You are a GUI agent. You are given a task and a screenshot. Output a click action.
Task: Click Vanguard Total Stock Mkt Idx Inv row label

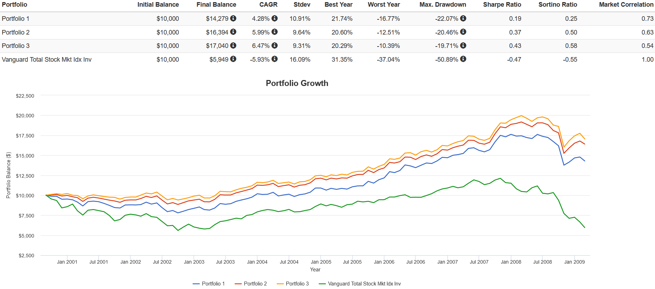(47, 60)
